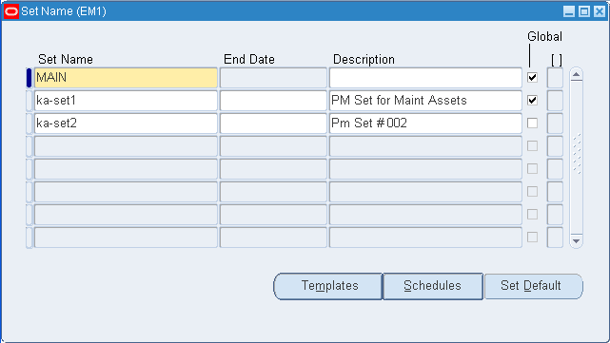610x343 pixels.
Task: Minimize the Set Name window
Action: [569, 11]
